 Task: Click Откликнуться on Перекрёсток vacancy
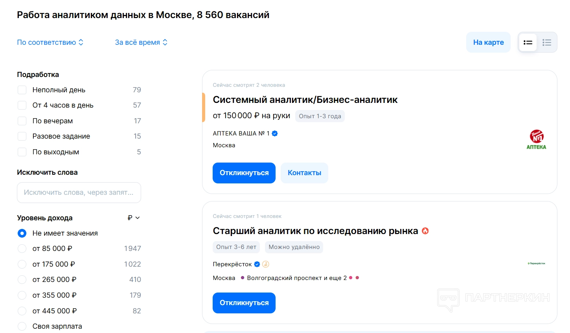click(244, 303)
